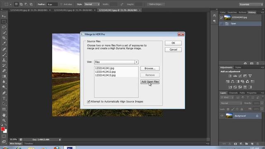The width and height of the screenshot is (265, 149).
Task: Hide the Background layer visibility eye
Action: [222, 116]
